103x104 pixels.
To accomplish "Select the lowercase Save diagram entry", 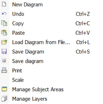I will click(x=52, y=61).
